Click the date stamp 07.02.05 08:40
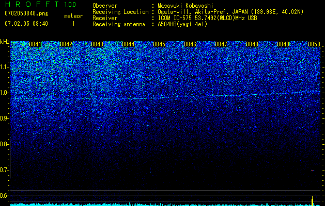325x206 pixels. [x=26, y=24]
